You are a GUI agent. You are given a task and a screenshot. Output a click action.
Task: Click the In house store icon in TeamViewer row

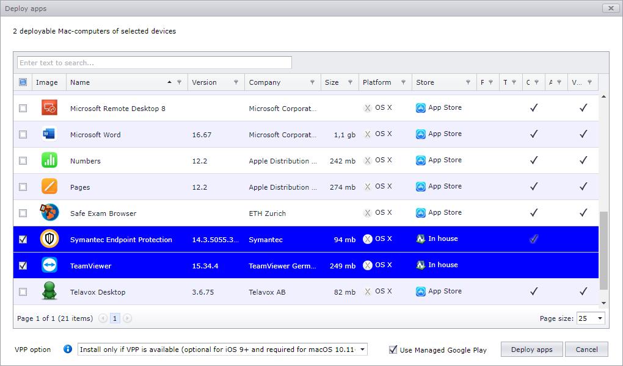point(421,265)
